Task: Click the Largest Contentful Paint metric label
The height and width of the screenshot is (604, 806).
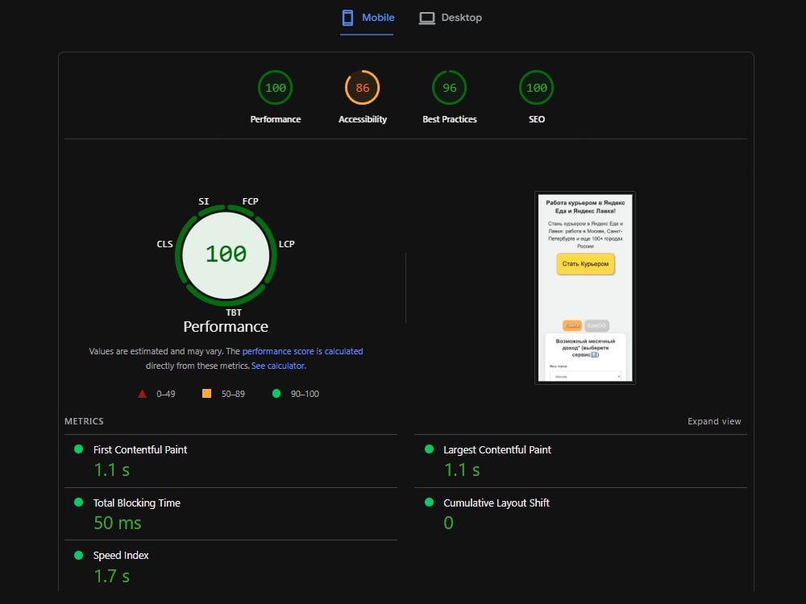Action: point(497,450)
